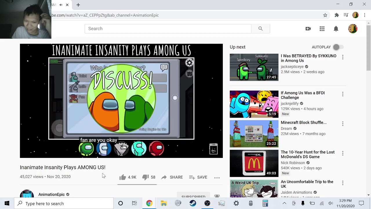Mute tab audio via speaker icon on tab
371x209 pixels.
pyautogui.click(x=61, y=5)
